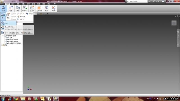Select the Look At tool on the navigation bar

178,44
